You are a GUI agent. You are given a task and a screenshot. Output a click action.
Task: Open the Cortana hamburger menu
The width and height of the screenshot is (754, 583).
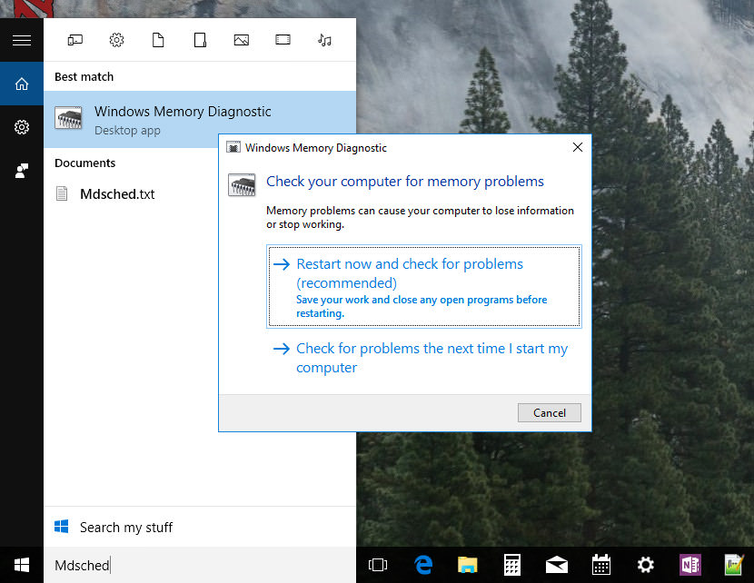click(22, 40)
